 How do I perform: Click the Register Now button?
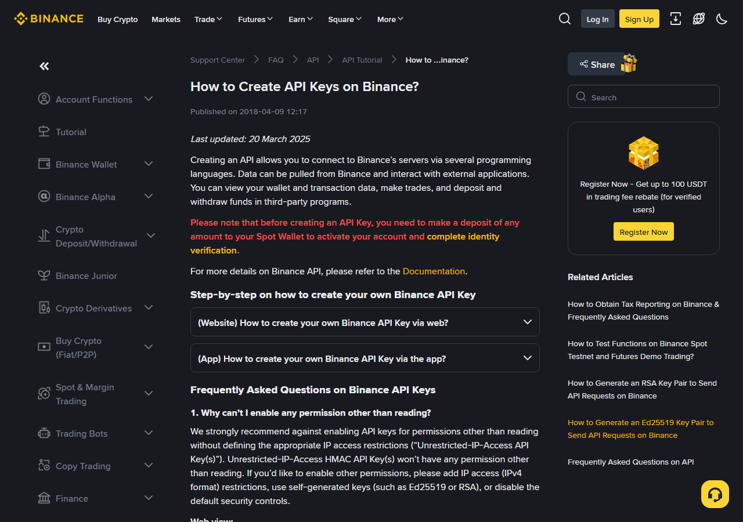[644, 231]
